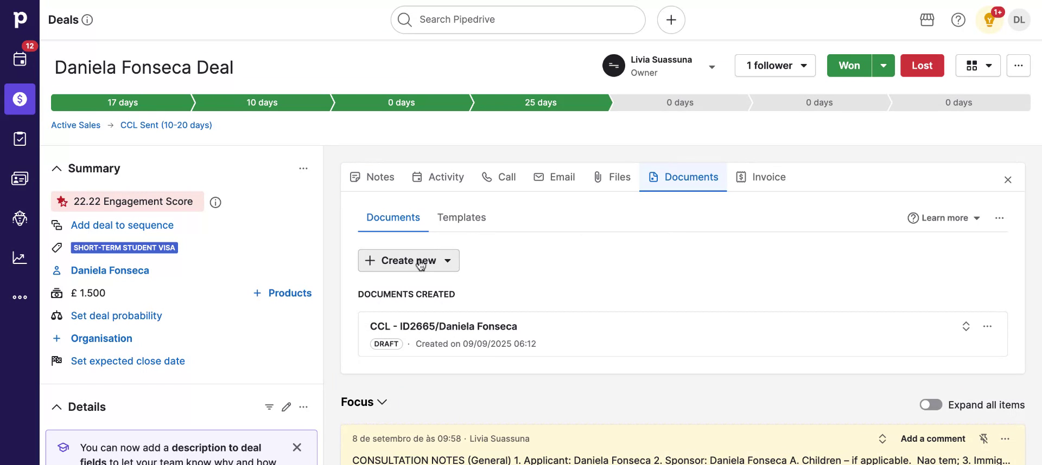Open Summary section options ellipsis

(x=303, y=169)
